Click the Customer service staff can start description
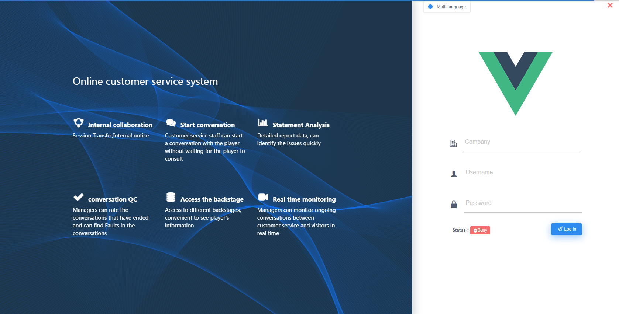619x314 pixels. 205,147
